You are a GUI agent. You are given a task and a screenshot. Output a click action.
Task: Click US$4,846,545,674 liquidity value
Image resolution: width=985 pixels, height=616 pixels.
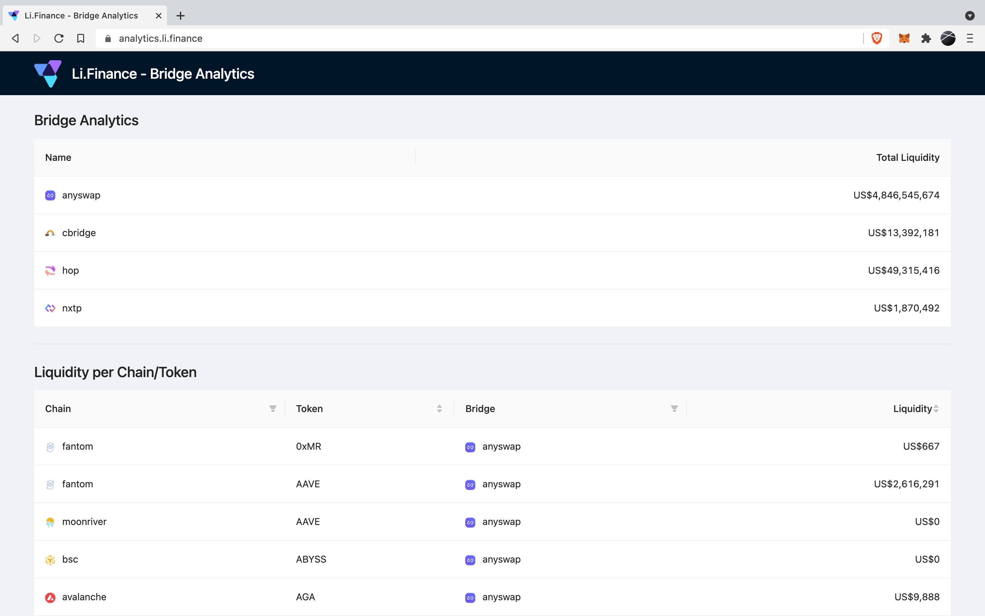(896, 195)
